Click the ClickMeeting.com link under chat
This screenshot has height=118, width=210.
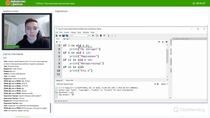22,117
